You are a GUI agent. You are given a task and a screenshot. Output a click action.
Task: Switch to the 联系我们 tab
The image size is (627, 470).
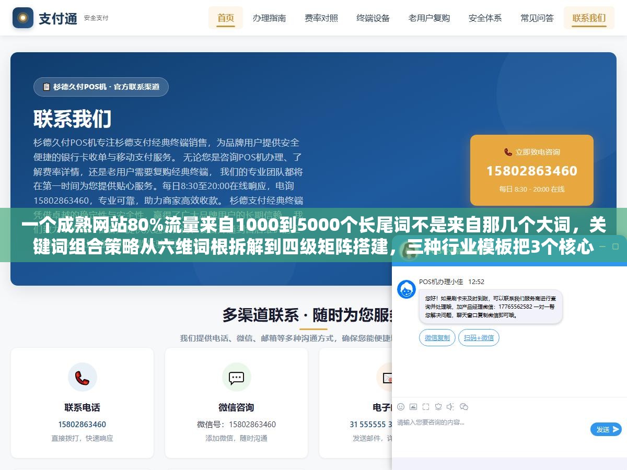click(x=589, y=18)
